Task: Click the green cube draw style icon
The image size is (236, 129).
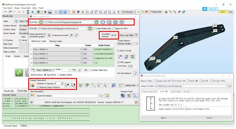Action: click(38, 12)
